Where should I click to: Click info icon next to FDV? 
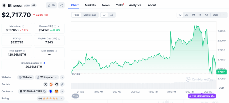tap(19, 39)
